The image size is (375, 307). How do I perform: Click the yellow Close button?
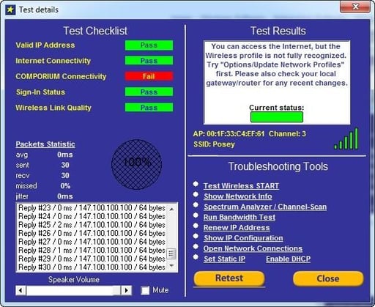point(328,278)
